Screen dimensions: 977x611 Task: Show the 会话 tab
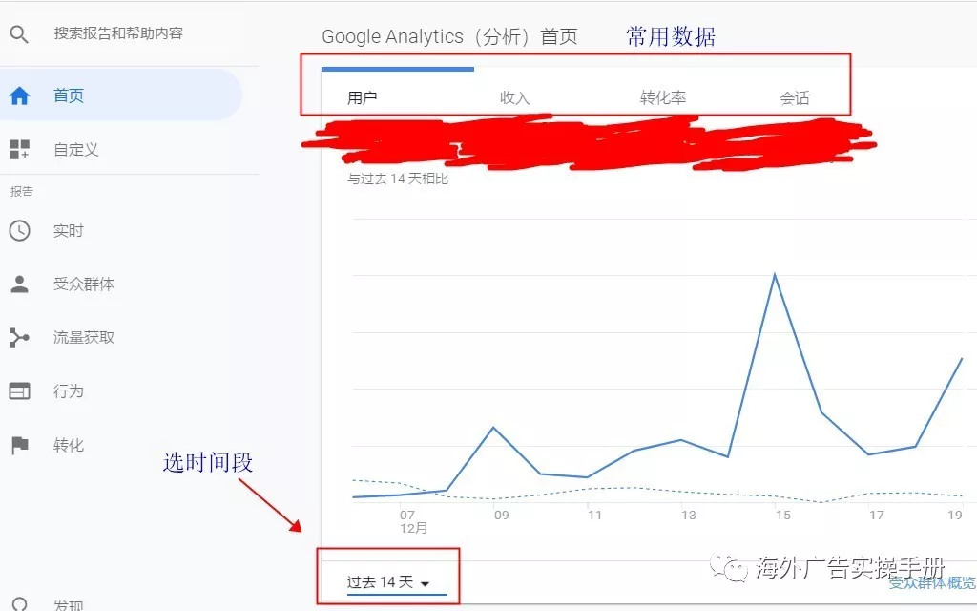[794, 97]
